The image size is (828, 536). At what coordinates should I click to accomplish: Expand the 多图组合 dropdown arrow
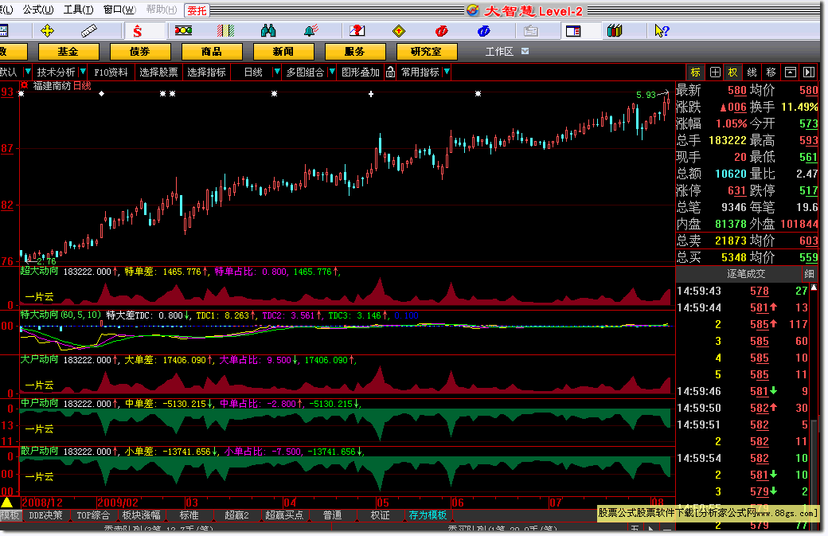(332, 72)
